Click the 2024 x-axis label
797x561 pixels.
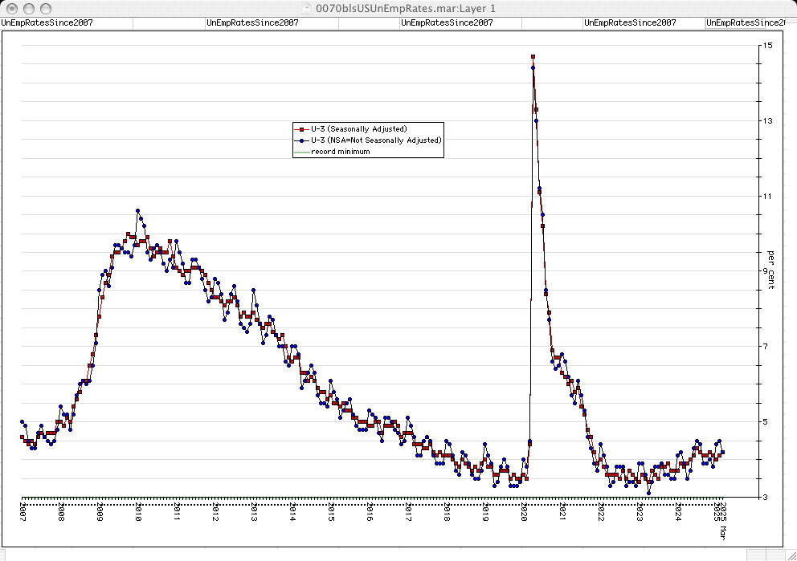tap(679, 512)
